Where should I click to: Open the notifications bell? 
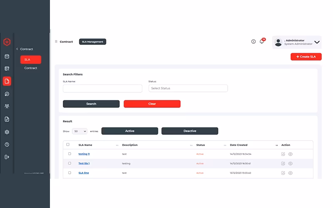[x=262, y=41]
